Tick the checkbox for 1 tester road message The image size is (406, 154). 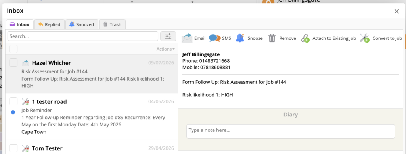(x=13, y=101)
